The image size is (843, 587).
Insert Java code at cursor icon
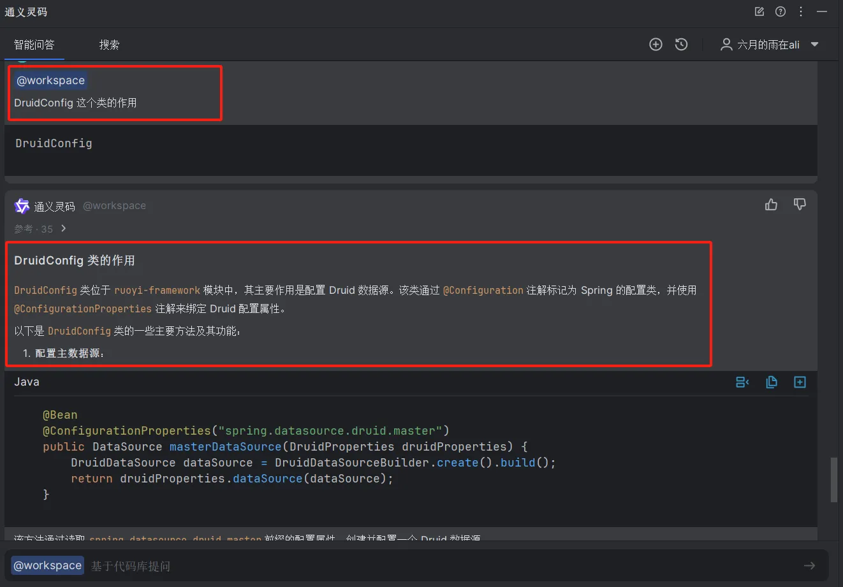coord(742,382)
